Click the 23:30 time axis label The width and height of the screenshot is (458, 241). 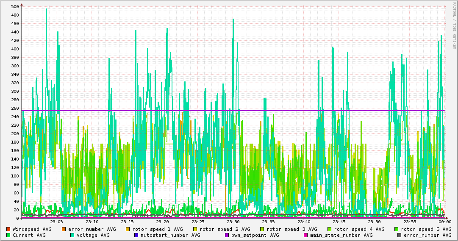233,222
